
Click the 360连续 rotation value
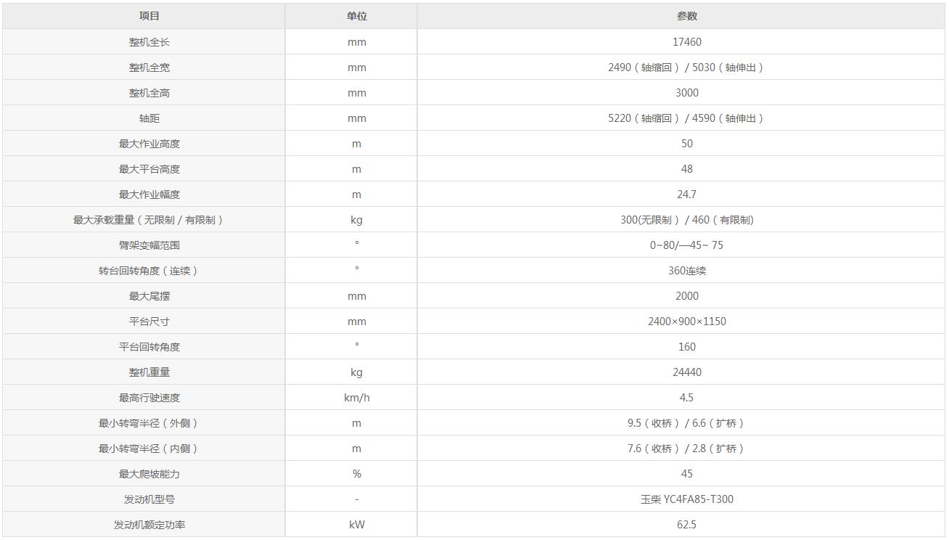(x=686, y=271)
